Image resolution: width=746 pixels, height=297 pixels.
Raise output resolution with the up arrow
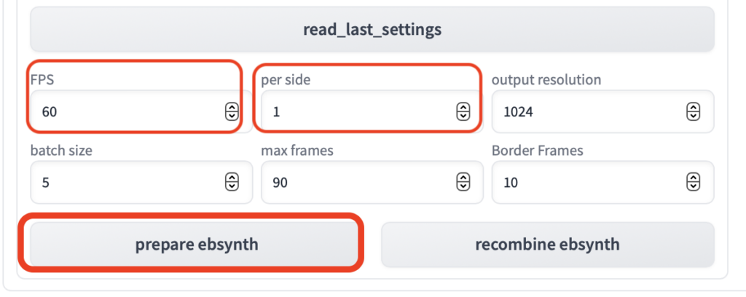[x=694, y=108]
